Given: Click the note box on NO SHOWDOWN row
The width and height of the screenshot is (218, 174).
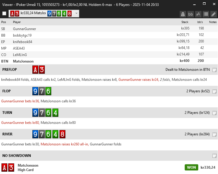Looking at the screenshot, I should 214,156.
